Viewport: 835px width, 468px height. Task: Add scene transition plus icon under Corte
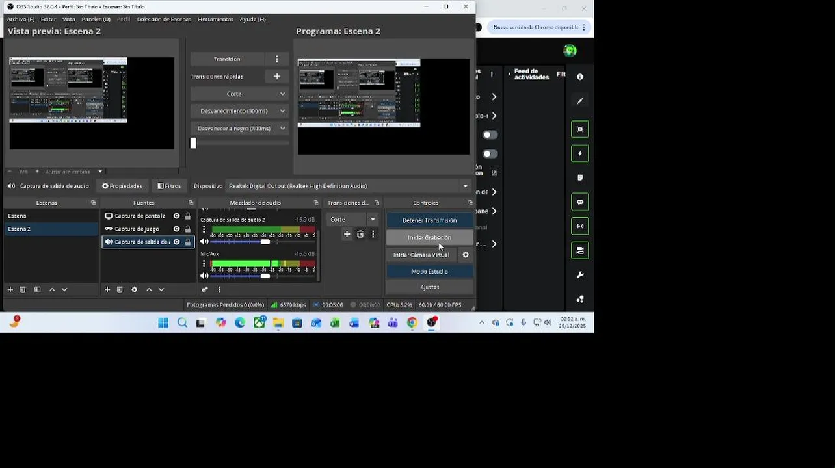347,234
